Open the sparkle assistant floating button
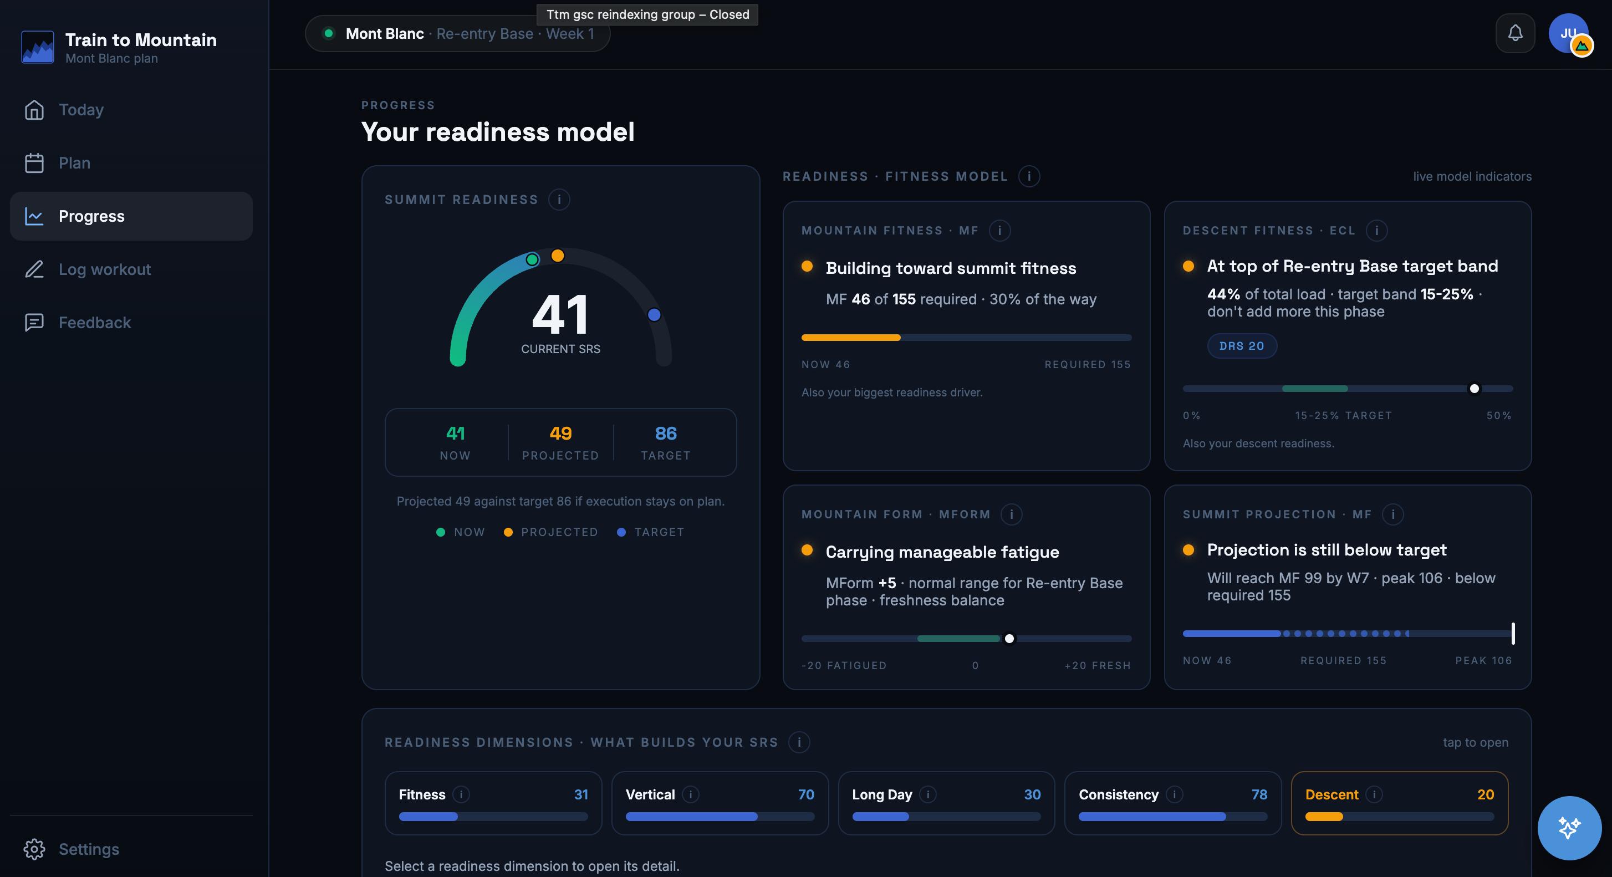The height and width of the screenshot is (877, 1612). [x=1569, y=828]
